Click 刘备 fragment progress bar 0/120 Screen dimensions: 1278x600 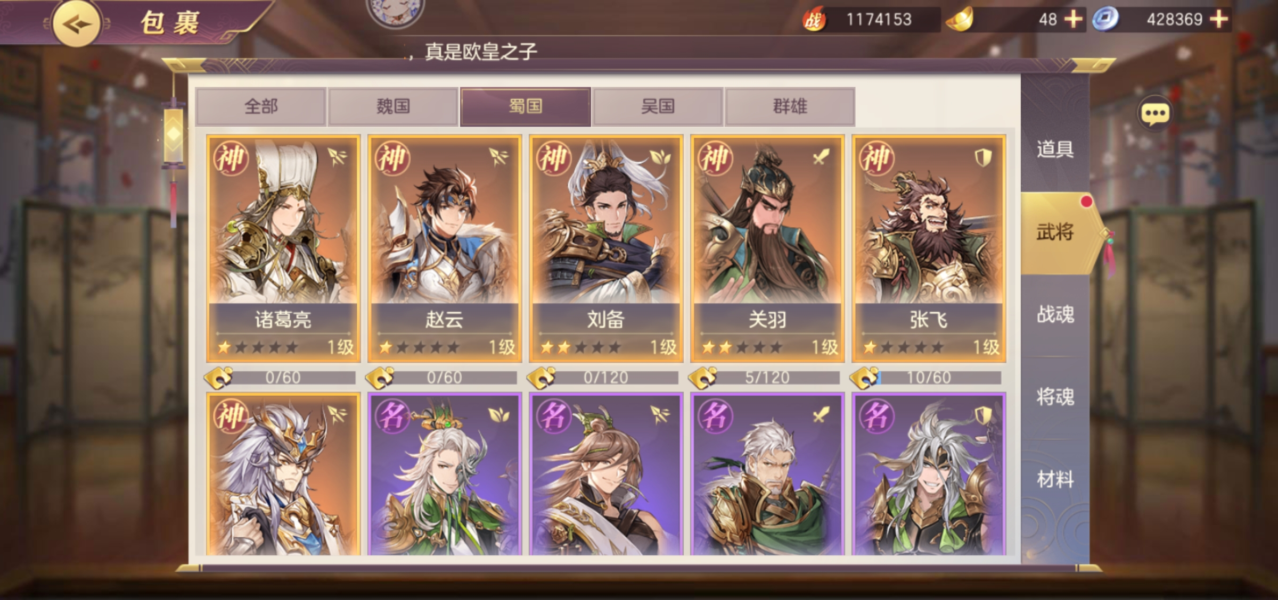(x=605, y=378)
